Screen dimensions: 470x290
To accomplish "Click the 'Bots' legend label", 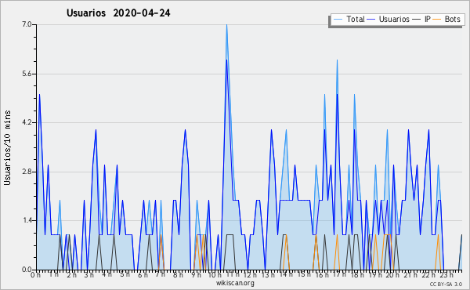I will click(x=452, y=19).
